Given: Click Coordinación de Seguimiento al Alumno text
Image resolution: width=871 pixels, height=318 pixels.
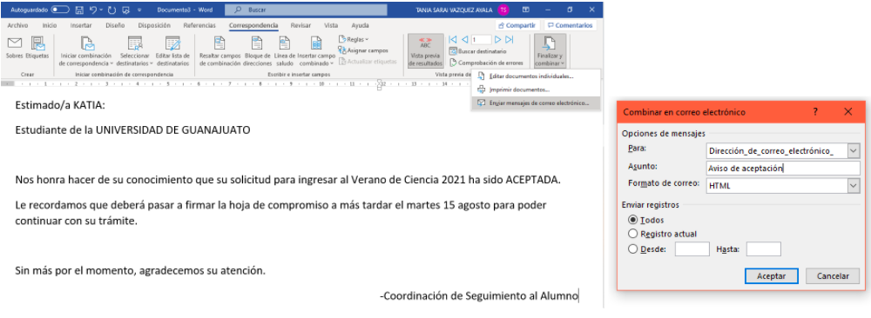Looking at the screenshot, I should point(479,295).
